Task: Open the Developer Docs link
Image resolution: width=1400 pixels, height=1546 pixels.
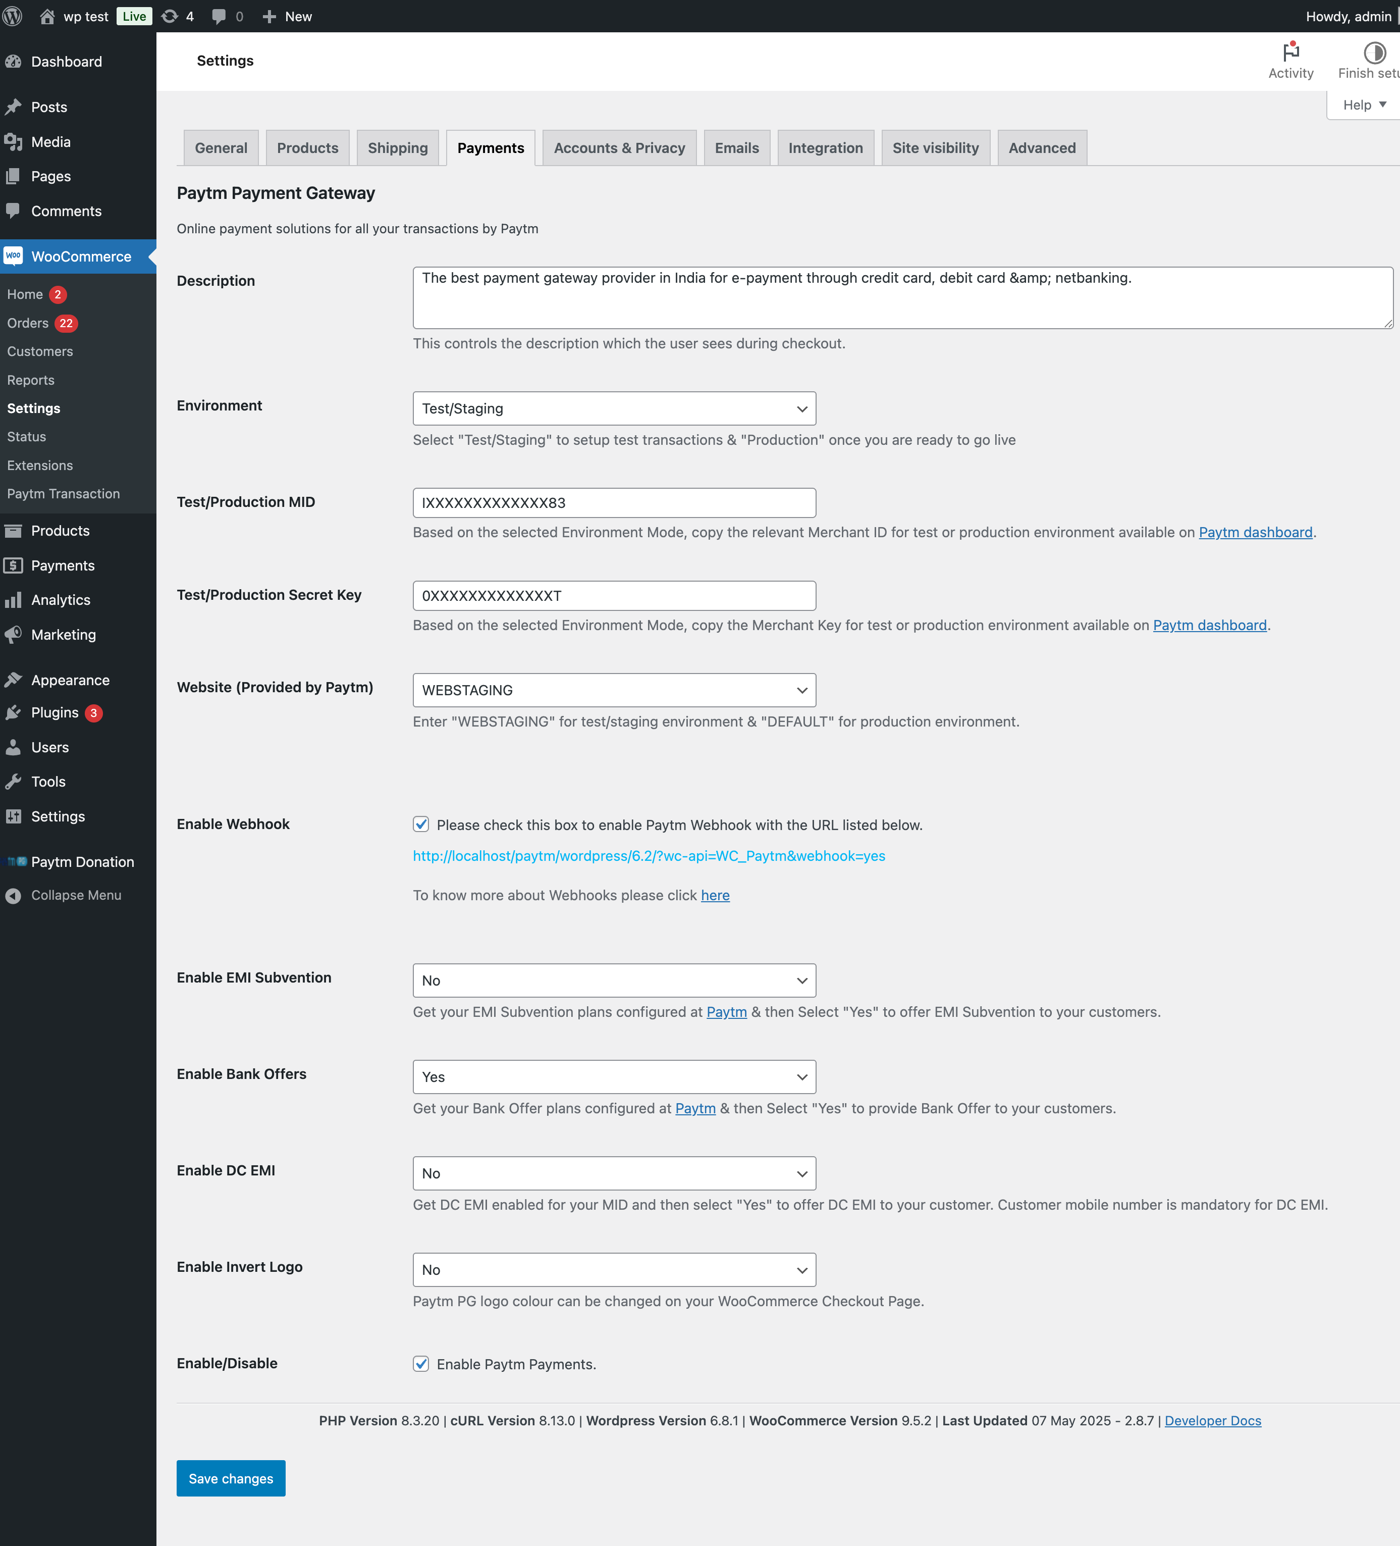Action: [x=1213, y=1420]
